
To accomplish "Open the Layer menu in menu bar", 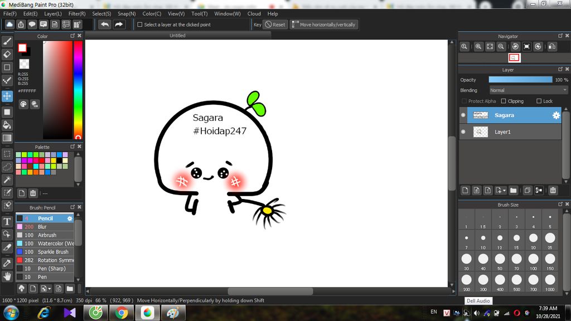I will point(53,13).
